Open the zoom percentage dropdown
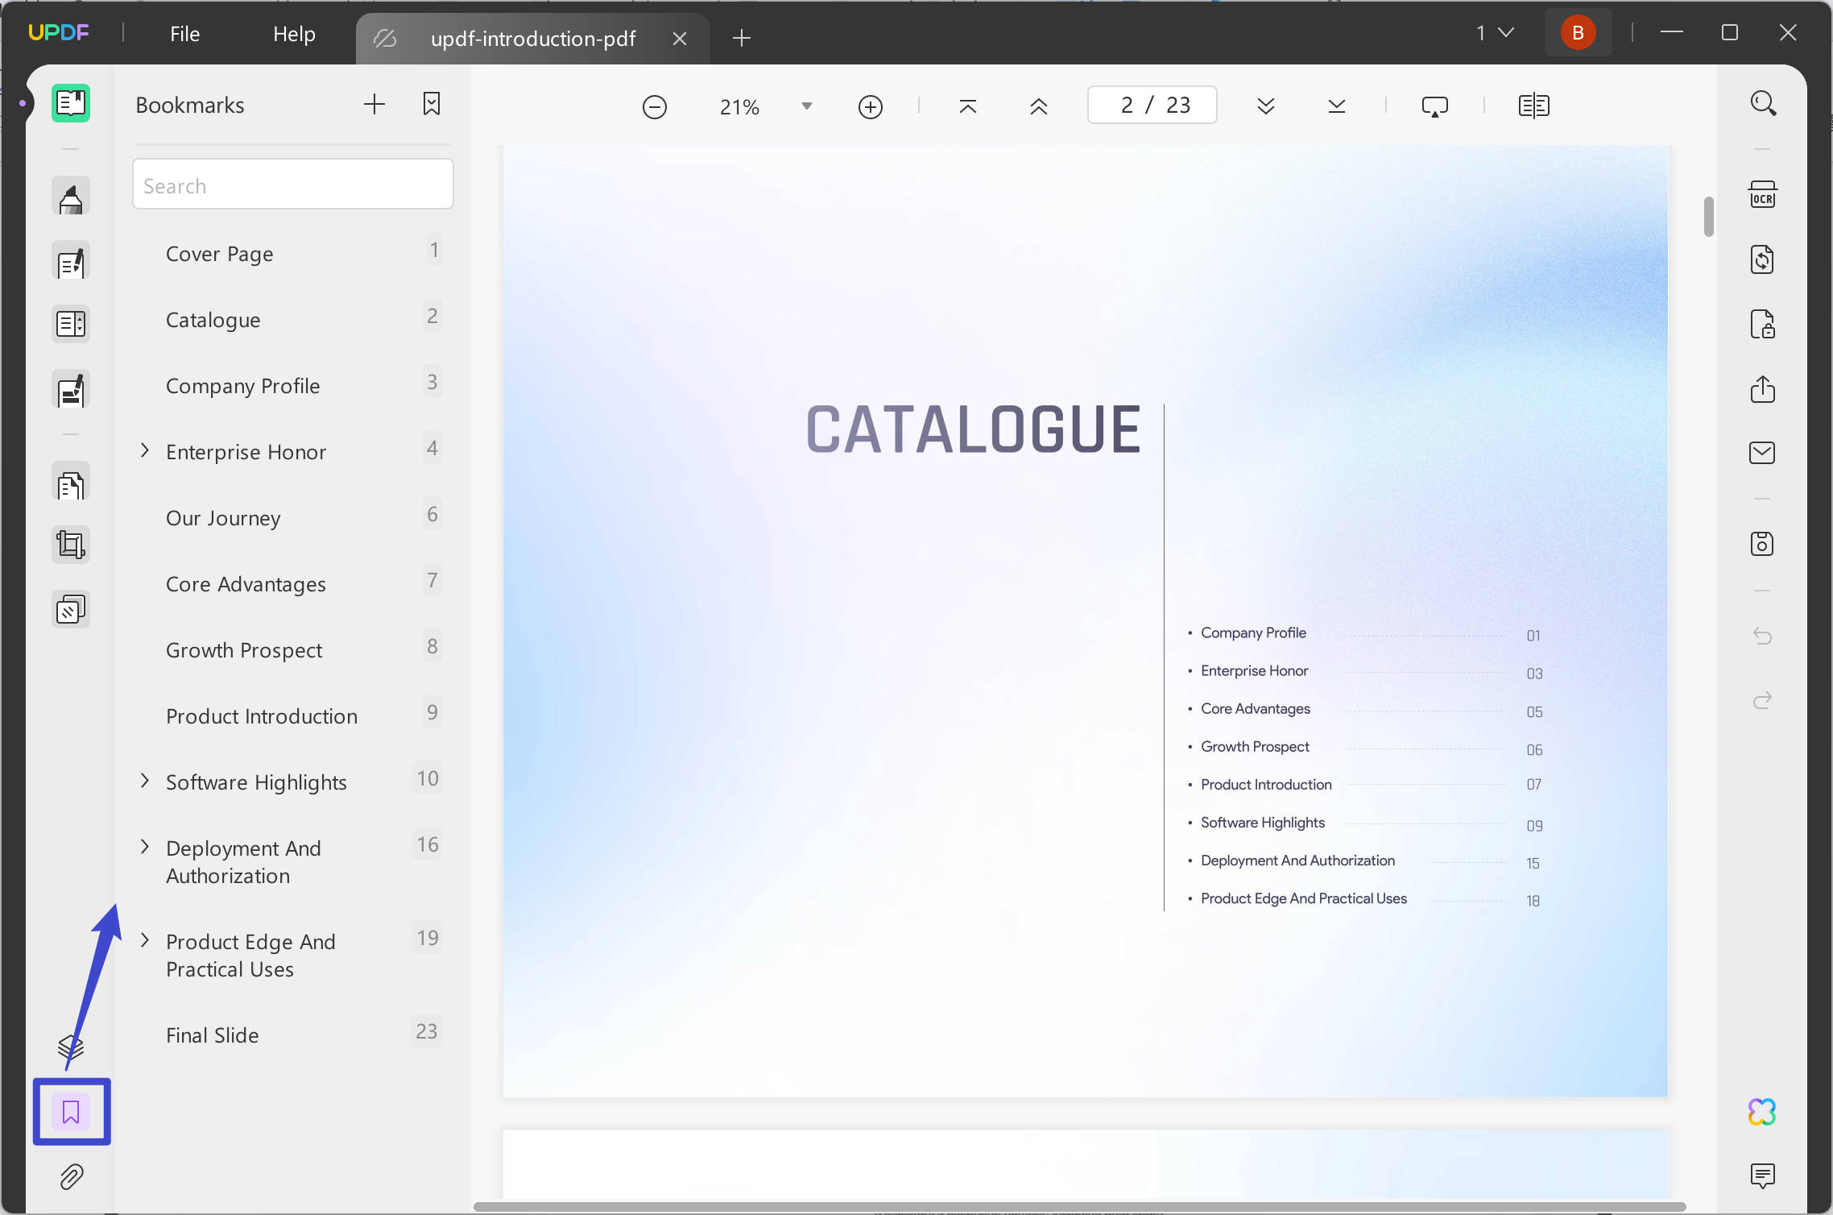This screenshot has height=1215, width=1833. pos(806,106)
